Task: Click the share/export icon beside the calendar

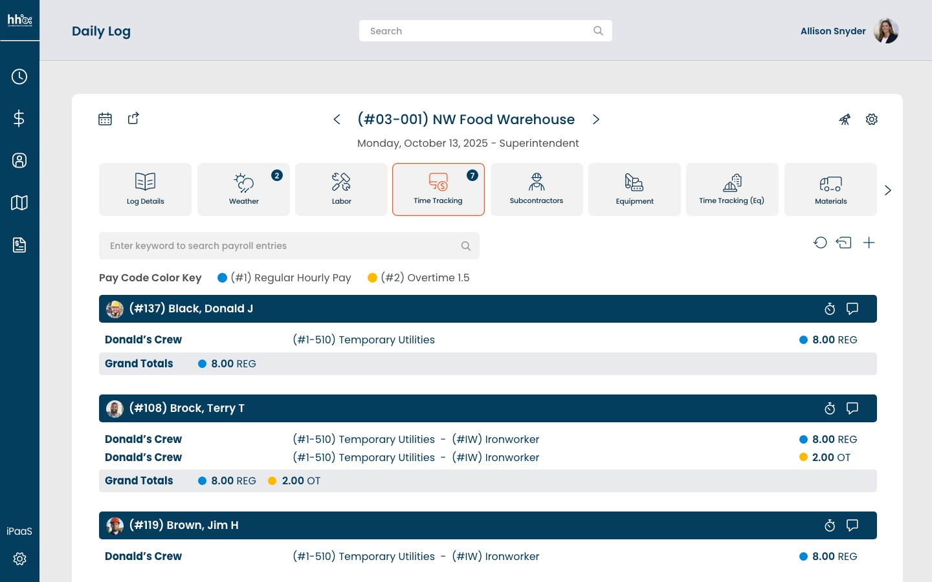Action: 133,118
